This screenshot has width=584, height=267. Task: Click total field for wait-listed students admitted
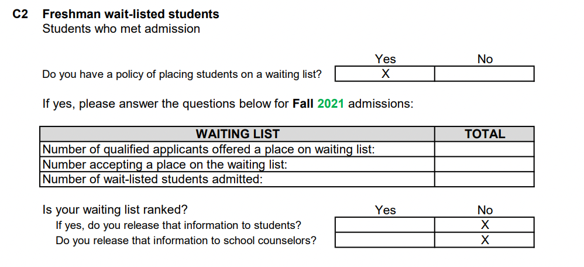[484, 179]
